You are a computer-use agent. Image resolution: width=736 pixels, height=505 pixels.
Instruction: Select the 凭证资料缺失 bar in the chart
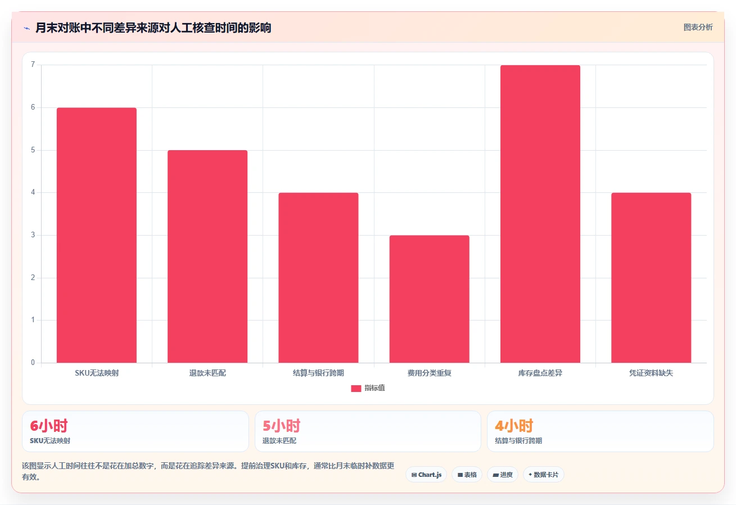tap(651, 278)
